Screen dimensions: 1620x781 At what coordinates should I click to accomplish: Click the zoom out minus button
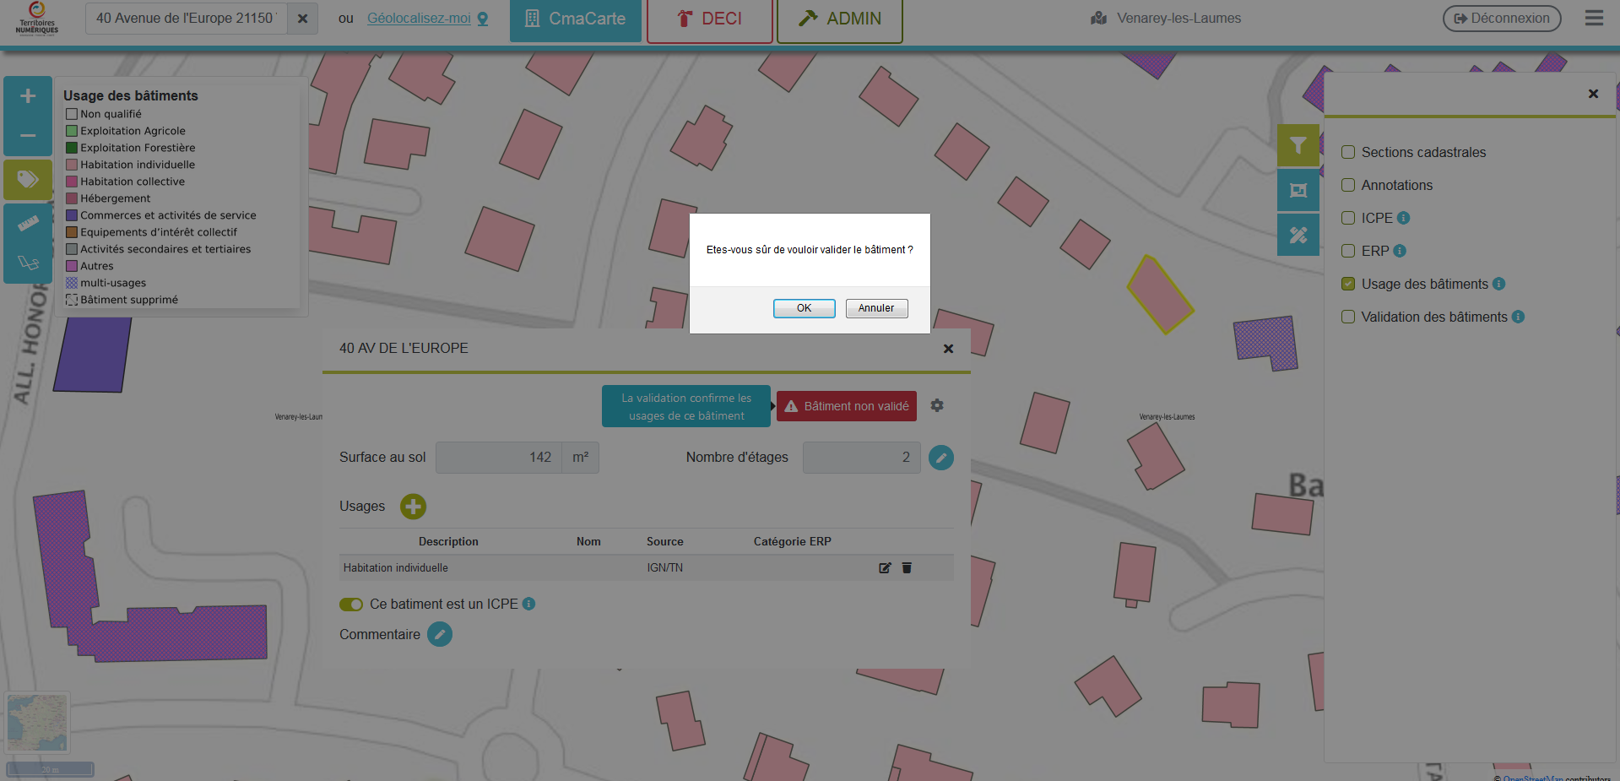28,136
